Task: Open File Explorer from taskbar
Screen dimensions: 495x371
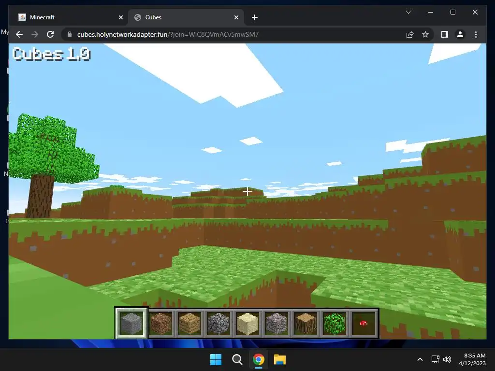Action: pos(280,359)
